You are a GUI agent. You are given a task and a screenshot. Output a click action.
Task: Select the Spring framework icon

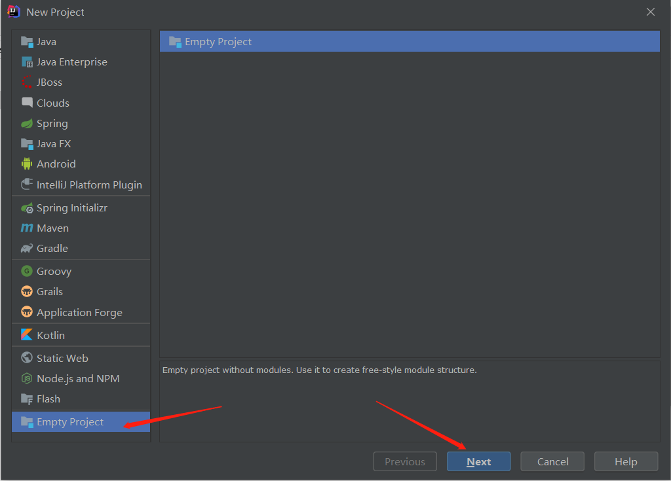coord(50,123)
